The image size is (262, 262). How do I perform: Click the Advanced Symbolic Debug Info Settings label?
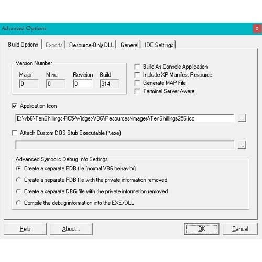[x=61, y=159]
